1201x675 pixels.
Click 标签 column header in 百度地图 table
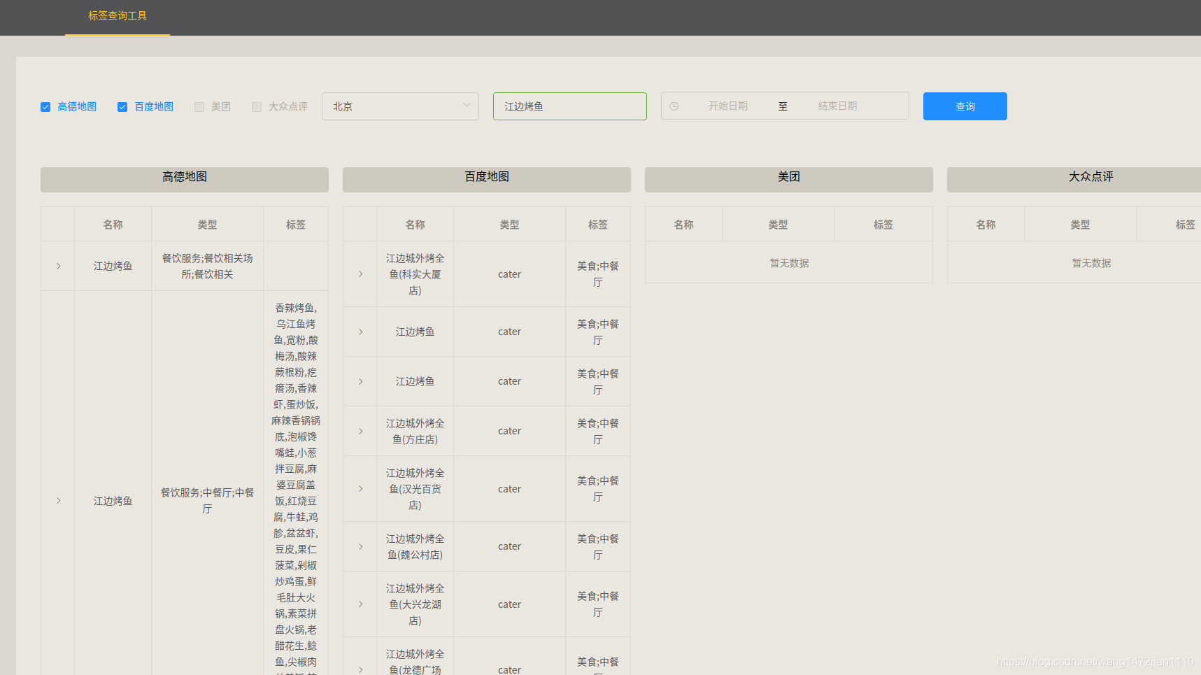pyautogui.click(x=598, y=225)
